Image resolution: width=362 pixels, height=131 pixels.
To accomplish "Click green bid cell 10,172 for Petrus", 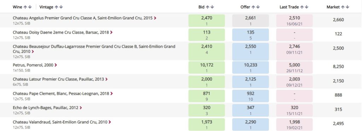I will point(206,67).
